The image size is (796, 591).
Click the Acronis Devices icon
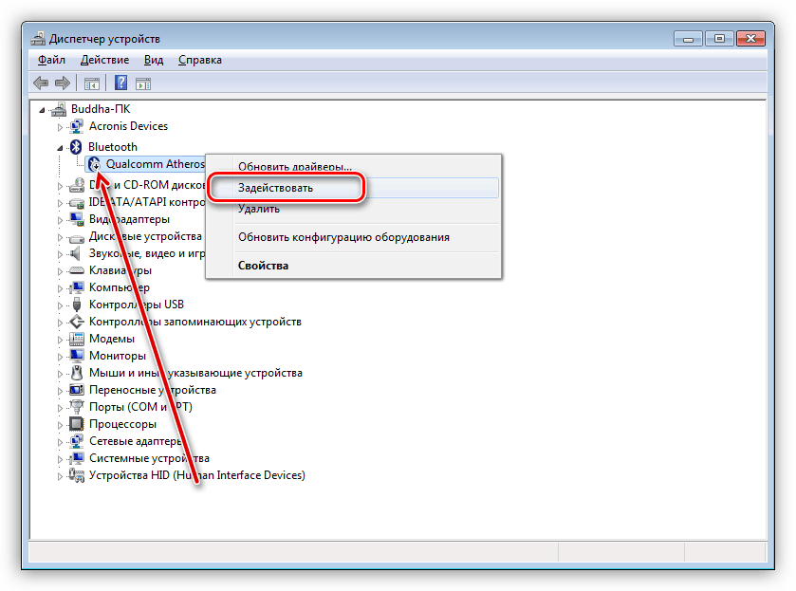point(77,126)
